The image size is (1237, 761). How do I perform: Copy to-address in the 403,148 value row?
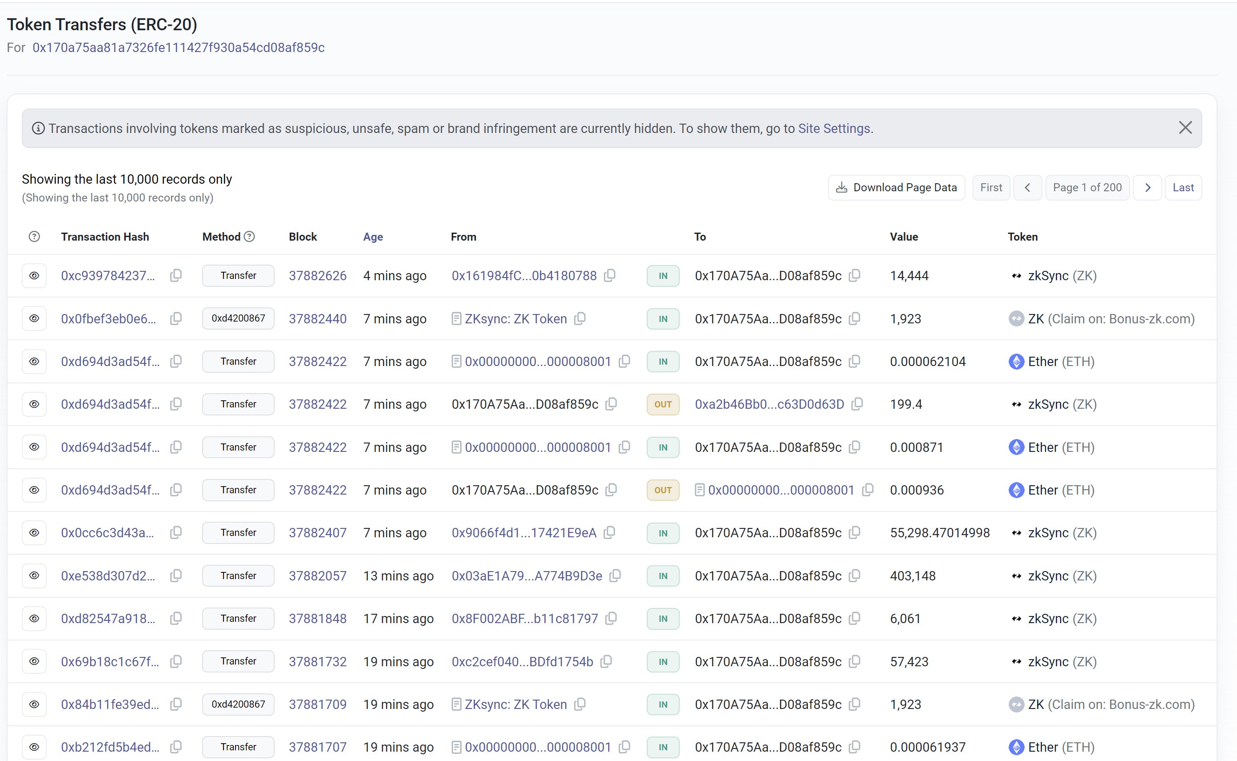point(854,575)
